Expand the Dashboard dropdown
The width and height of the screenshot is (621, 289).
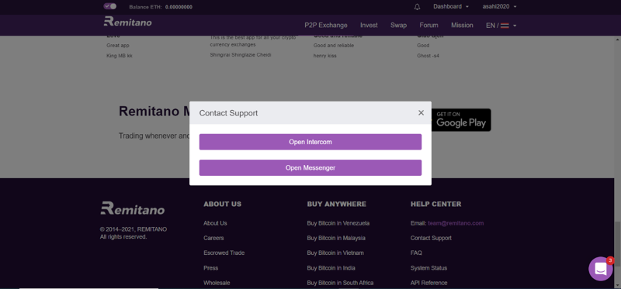click(x=451, y=7)
